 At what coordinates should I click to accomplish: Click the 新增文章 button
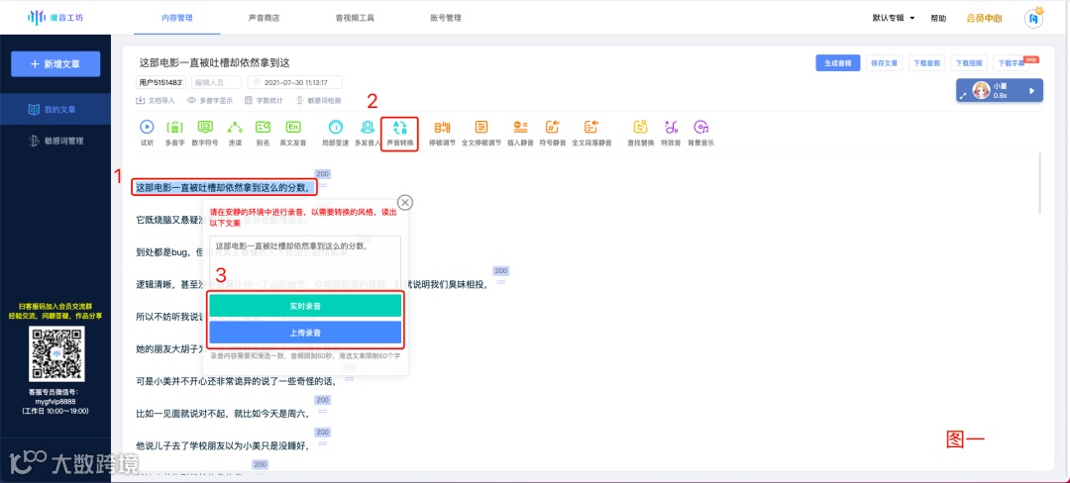click(x=55, y=64)
